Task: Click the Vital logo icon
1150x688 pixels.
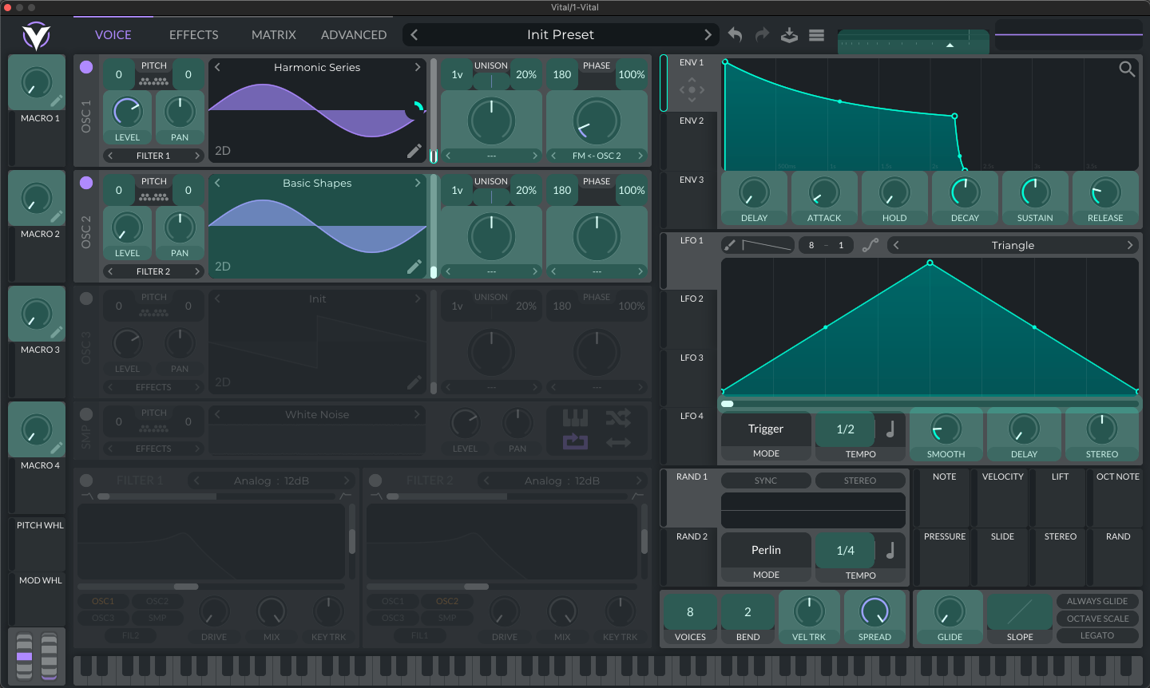Action: [36, 36]
